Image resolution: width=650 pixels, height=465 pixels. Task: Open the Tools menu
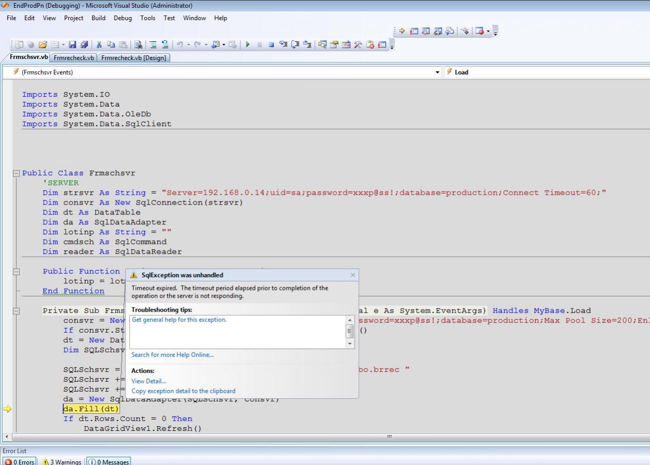147,18
